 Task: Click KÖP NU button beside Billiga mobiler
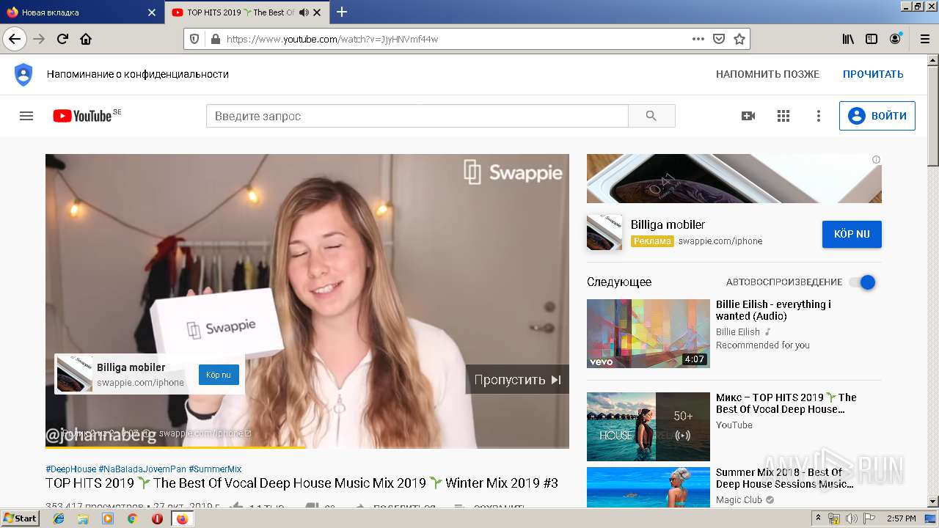[x=852, y=234]
